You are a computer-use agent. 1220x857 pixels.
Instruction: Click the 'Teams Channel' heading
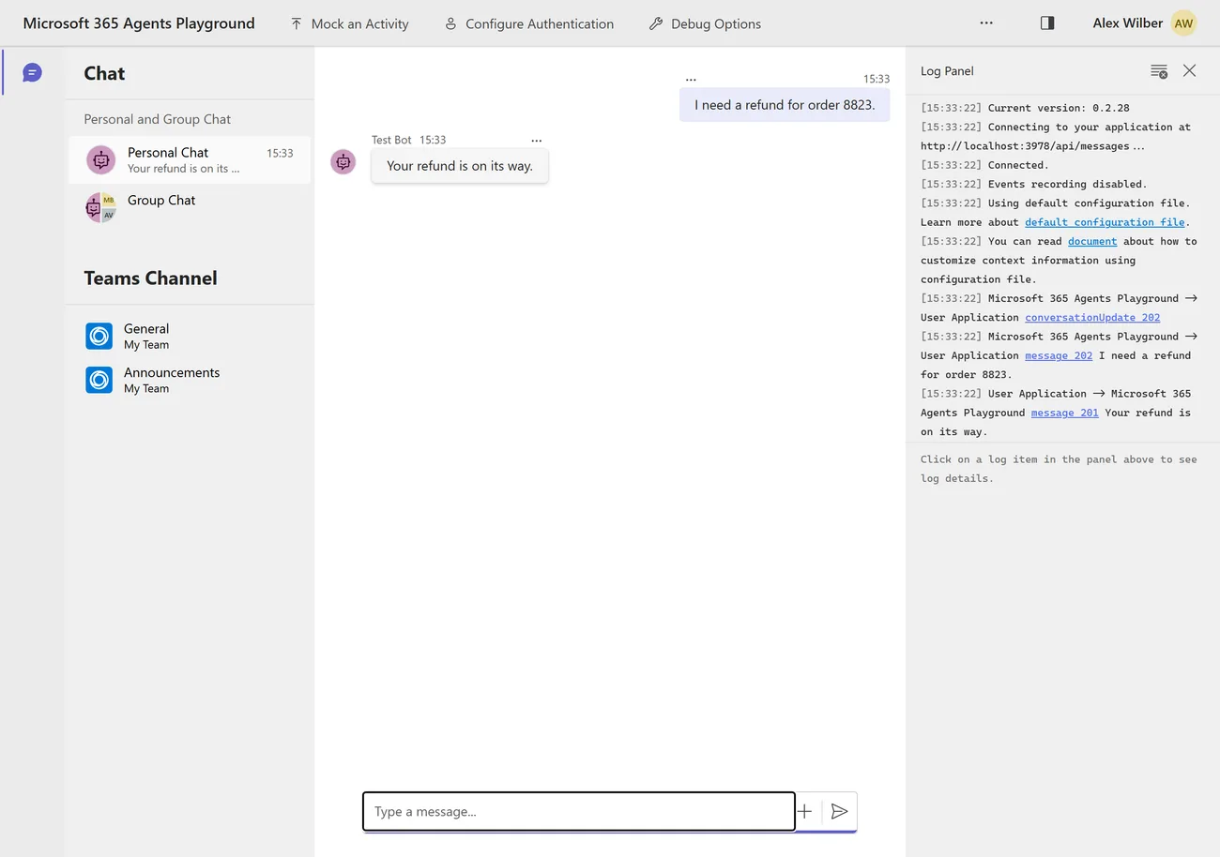coord(150,278)
